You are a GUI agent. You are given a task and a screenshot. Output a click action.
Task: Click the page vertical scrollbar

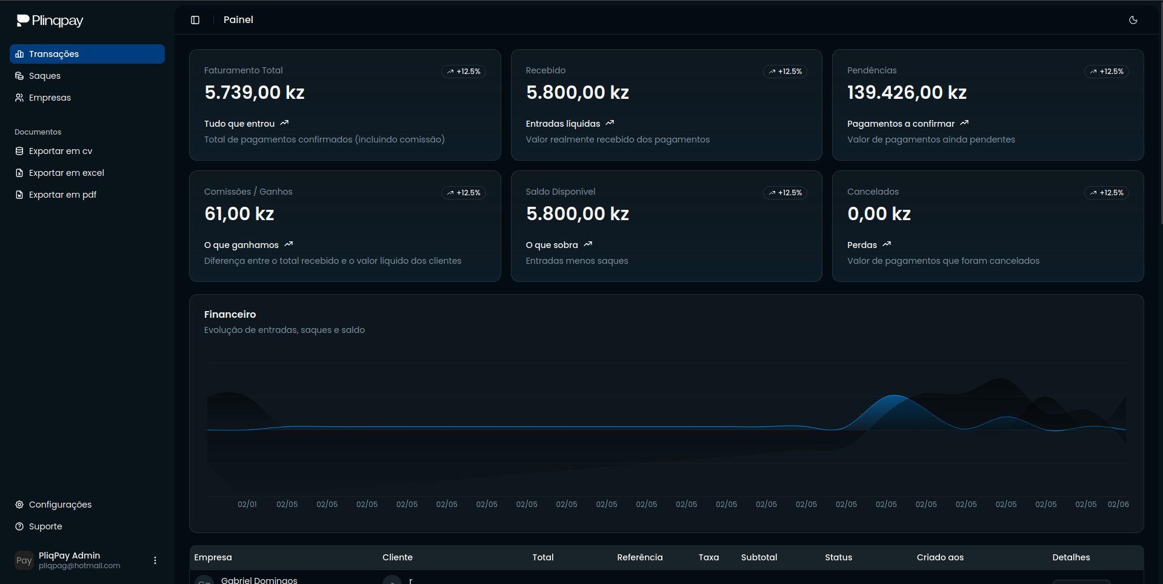pos(1160,121)
